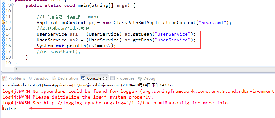This screenshot has width=275, height=118.
Task: Click the Declaration tab icon
Action: [54, 78]
